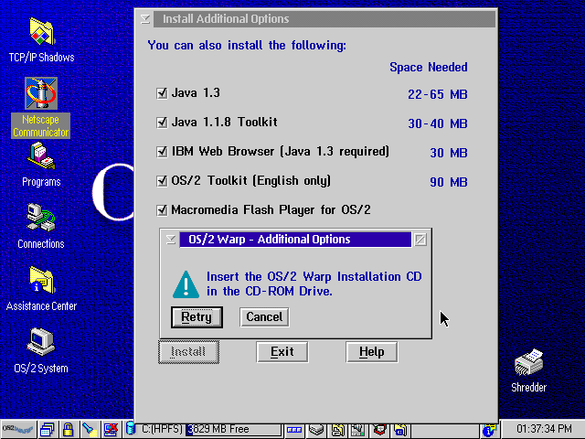Open the drive icon in WarpCenter tray
This screenshot has width=585, height=439.
click(x=316, y=430)
